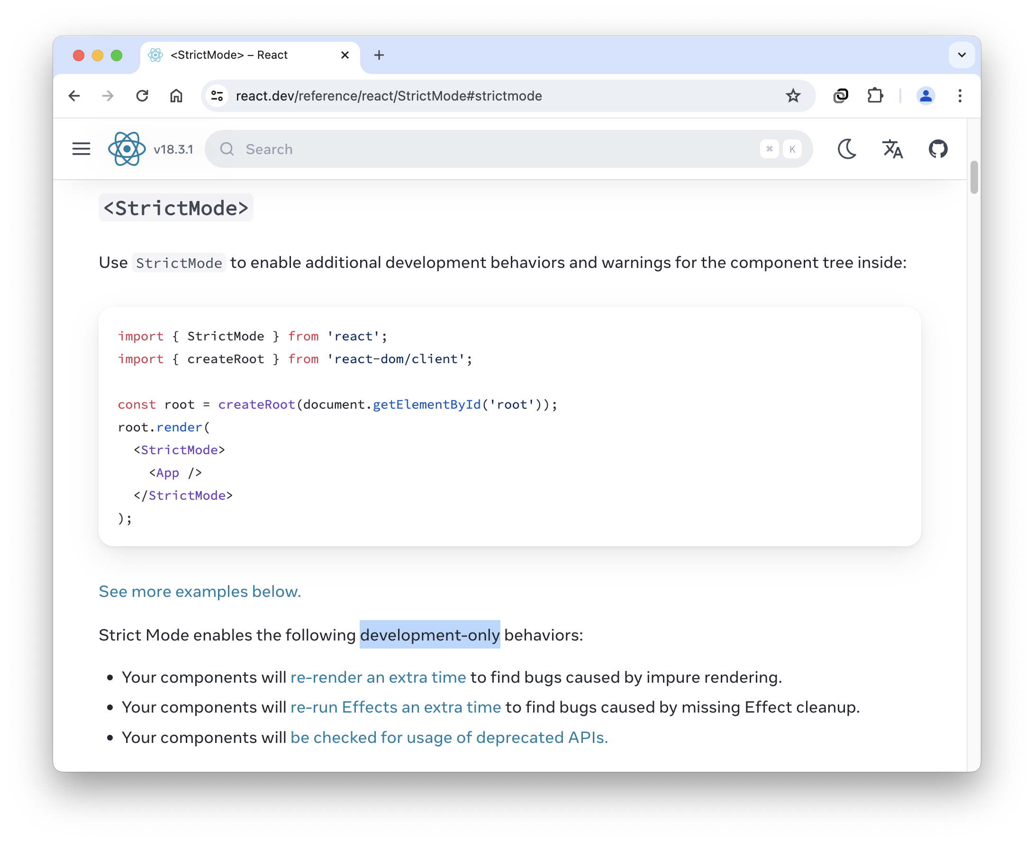Viewport: 1034px width, 842px height.
Task: Go back to previous page
Action: click(x=74, y=96)
